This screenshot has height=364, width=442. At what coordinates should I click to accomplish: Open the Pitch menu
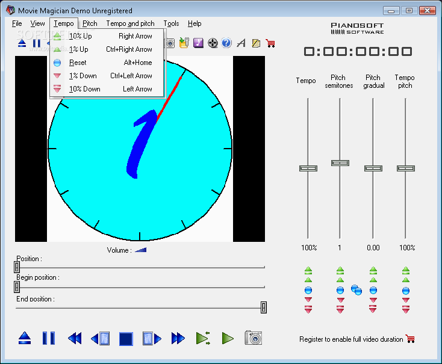90,23
